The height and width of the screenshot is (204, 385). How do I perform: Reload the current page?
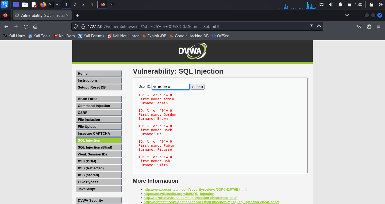[x=26, y=26]
